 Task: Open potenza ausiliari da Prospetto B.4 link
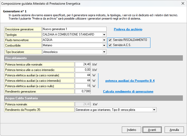130,81
